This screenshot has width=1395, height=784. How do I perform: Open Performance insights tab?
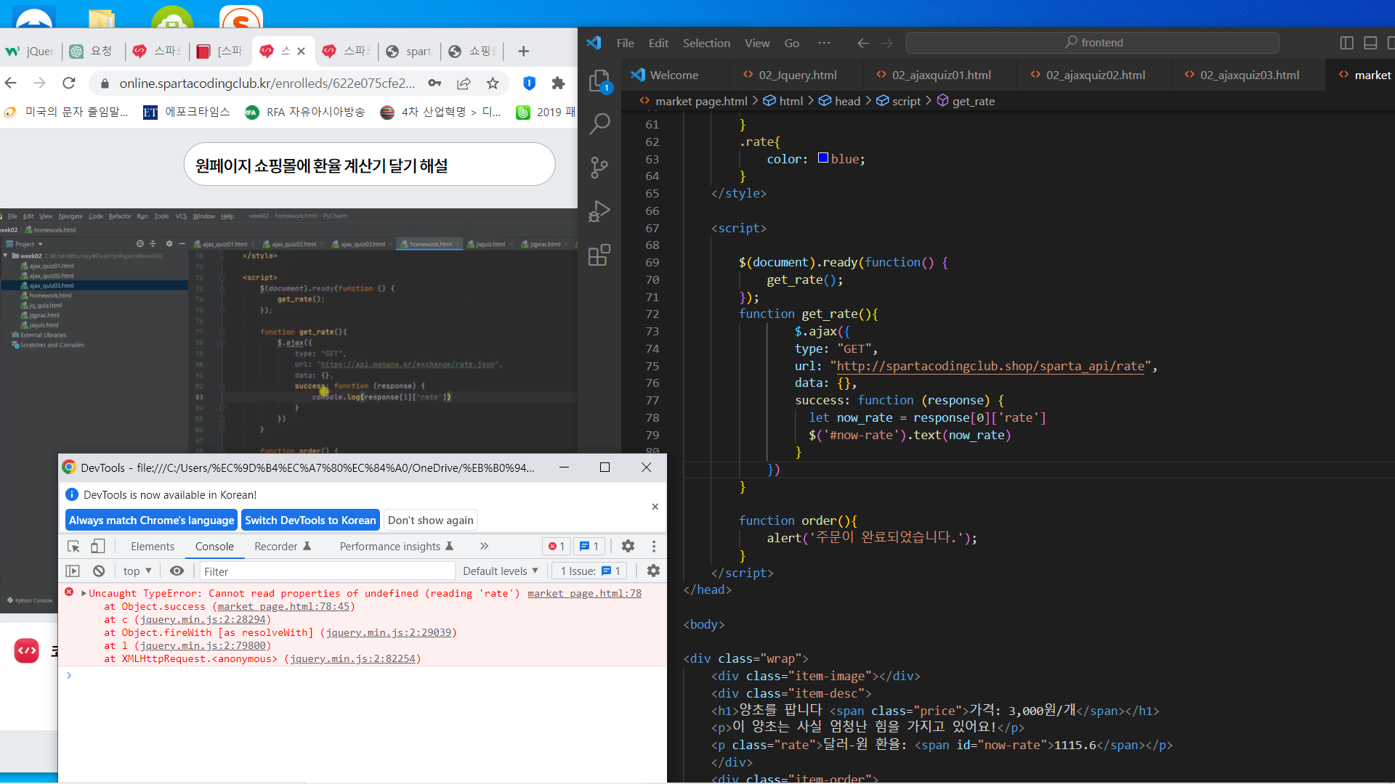click(x=396, y=546)
